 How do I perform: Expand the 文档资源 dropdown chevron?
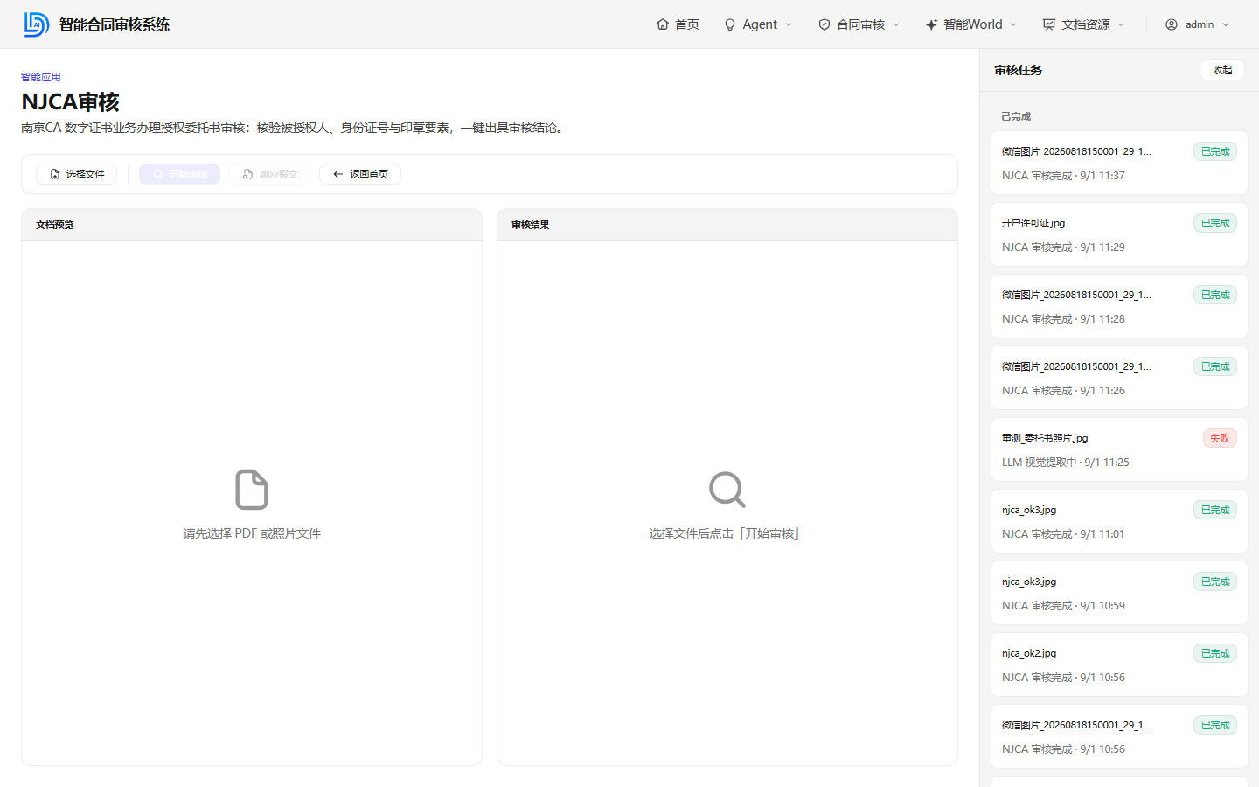(1121, 24)
